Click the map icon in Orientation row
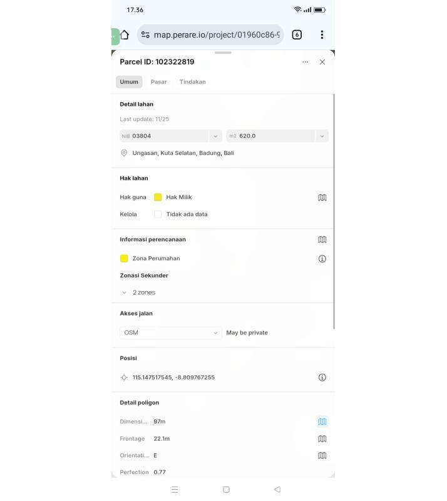447x501 pixels. [322, 456]
